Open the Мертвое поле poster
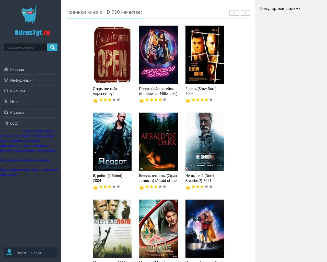Viewport: 327px width, 262px height. 112,228
